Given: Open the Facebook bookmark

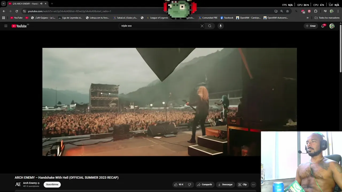Looking at the screenshot, I should 227,18.
